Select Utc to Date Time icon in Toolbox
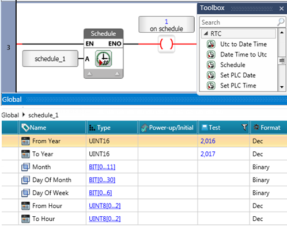Viewport: 287px width, 226px height. click(x=211, y=44)
